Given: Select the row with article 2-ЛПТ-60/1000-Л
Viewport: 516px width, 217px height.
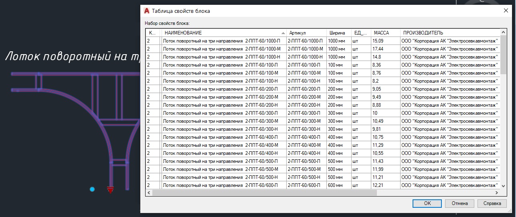Looking at the screenshot, I should [x=305, y=41].
